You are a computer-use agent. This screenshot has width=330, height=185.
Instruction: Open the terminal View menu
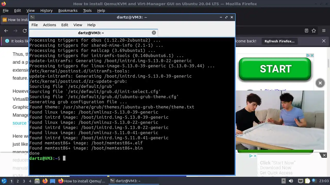[78, 25]
